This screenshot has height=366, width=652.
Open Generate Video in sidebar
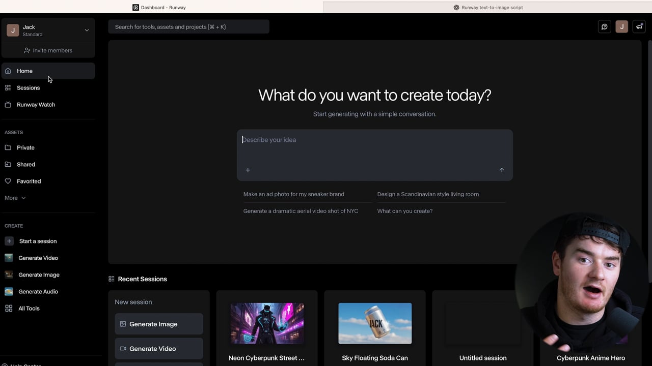(48, 258)
